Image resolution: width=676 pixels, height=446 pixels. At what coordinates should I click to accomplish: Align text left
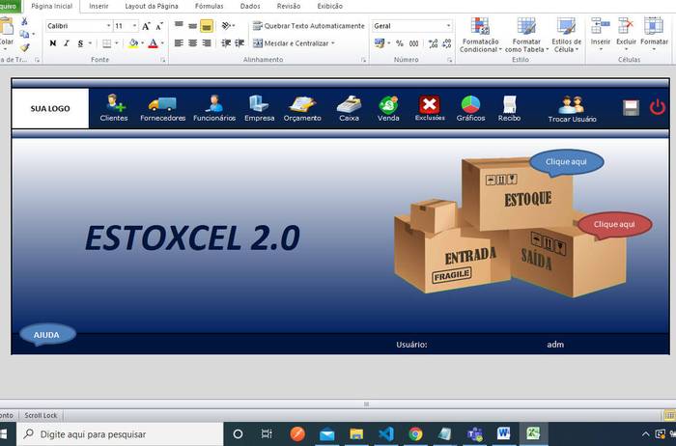179,43
